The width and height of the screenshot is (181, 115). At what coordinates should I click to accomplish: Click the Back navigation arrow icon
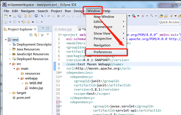29,22
